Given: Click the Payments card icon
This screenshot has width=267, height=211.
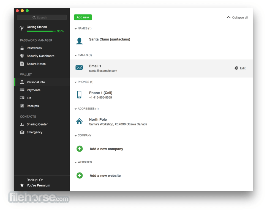Looking at the screenshot, I should tap(22, 90).
